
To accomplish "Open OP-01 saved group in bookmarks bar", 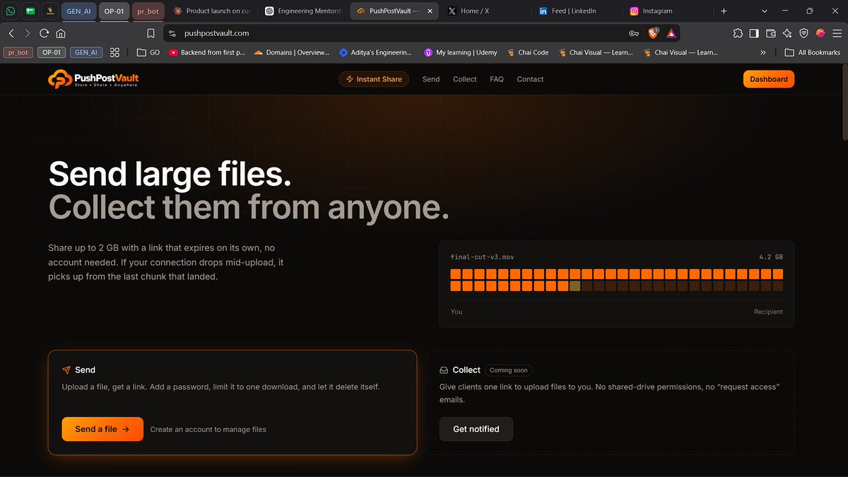I will coord(52,52).
